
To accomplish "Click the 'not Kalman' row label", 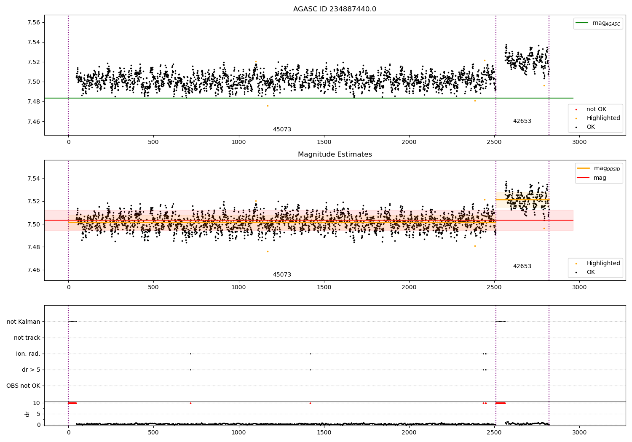I will click(x=24, y=322).
